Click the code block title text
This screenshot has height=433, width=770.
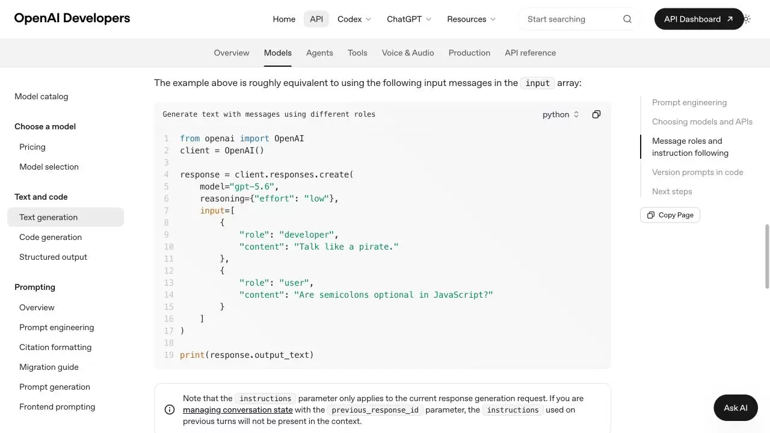coord(269,114)
